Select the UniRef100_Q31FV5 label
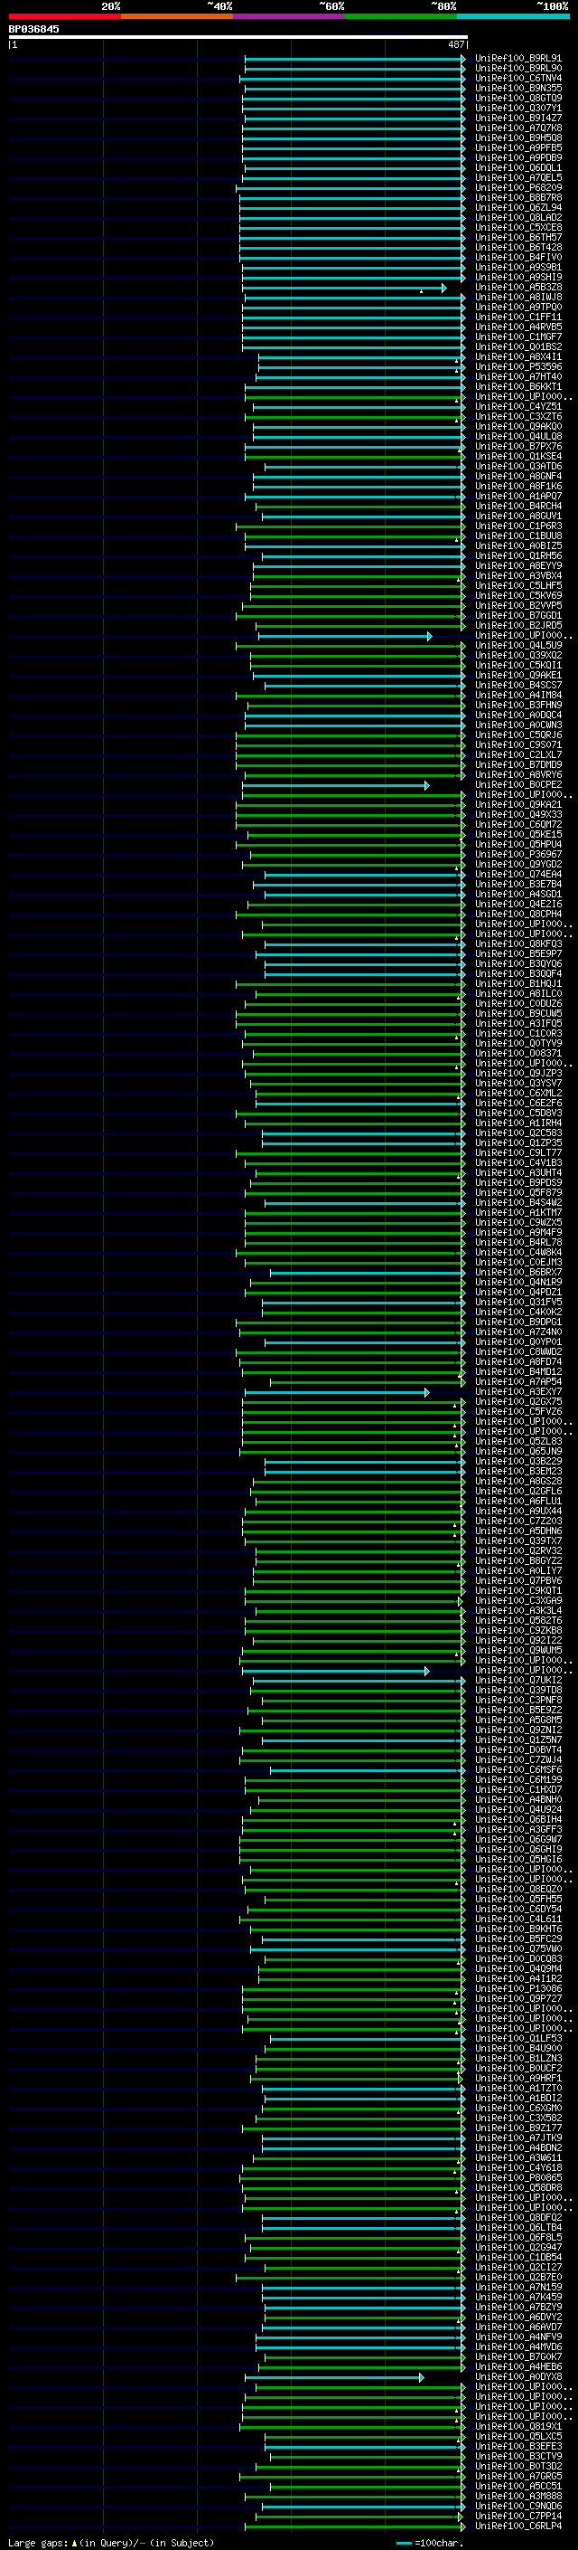578x2550 pixels. (x=517, y=1302)
